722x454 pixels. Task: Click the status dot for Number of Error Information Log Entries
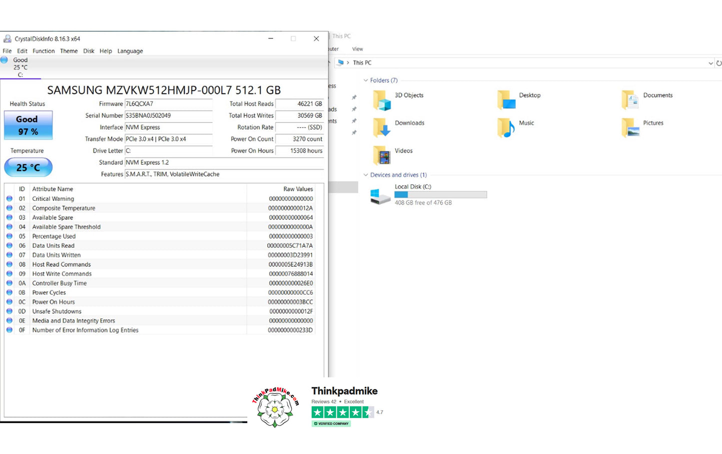click(9, 330)
